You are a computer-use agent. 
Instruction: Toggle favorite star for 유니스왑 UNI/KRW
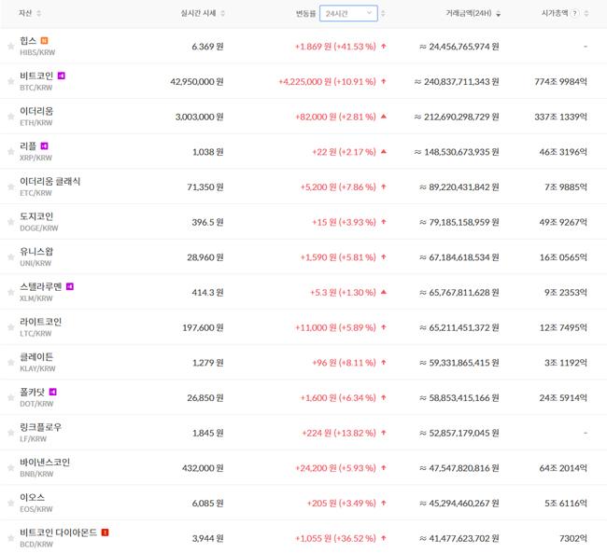coord(11,257)
